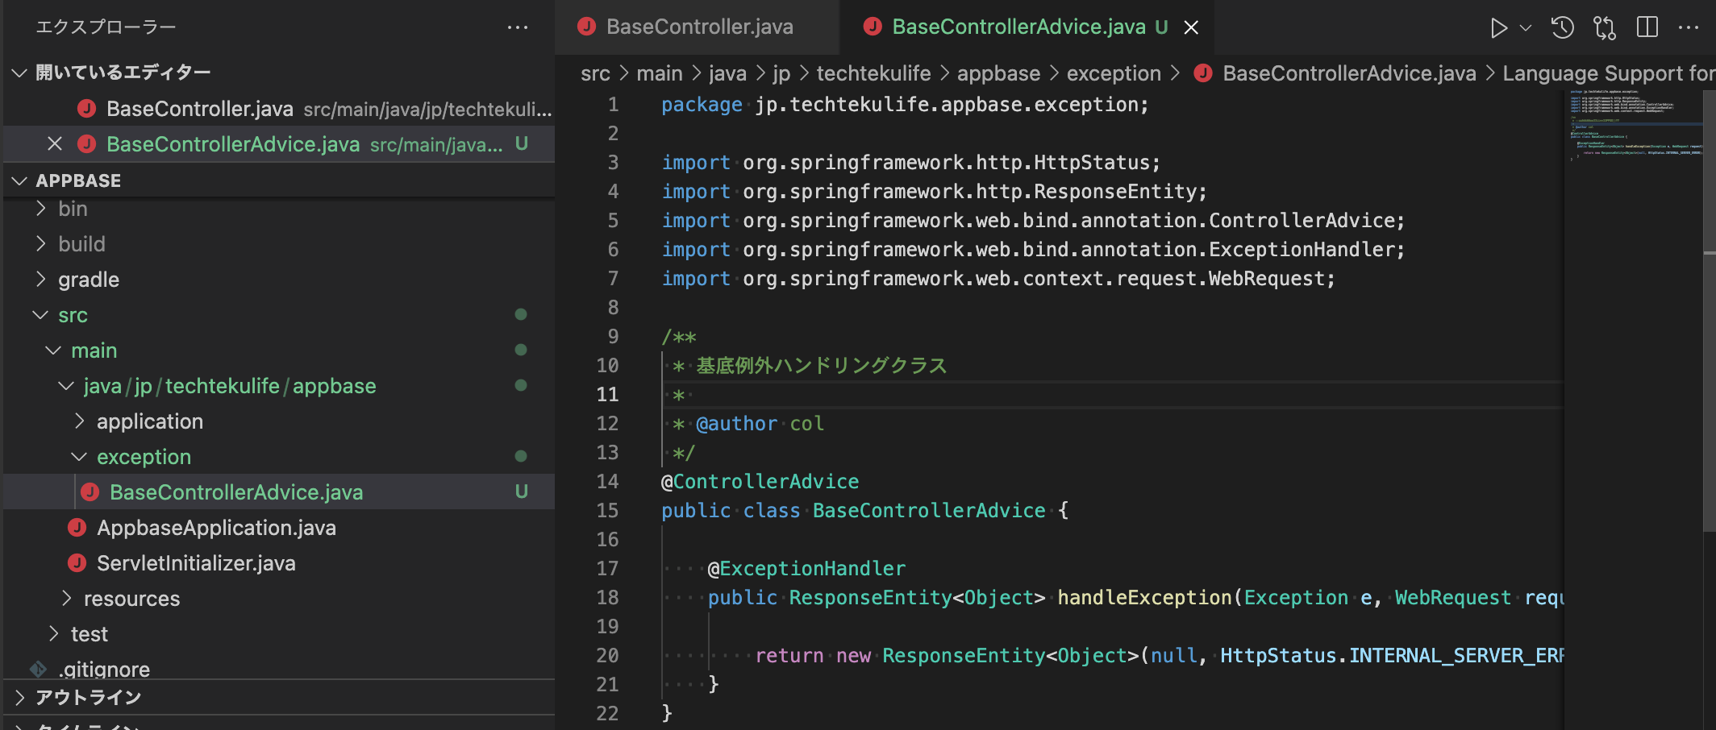1716x730 pixels.
Task: Open more editor actions ellipsis at top right
Action: (1688, 28)
